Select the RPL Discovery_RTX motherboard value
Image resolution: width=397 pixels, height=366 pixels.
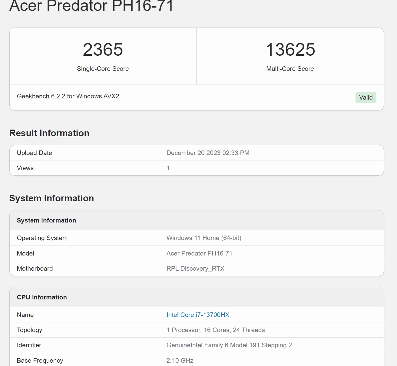point(195,269)
